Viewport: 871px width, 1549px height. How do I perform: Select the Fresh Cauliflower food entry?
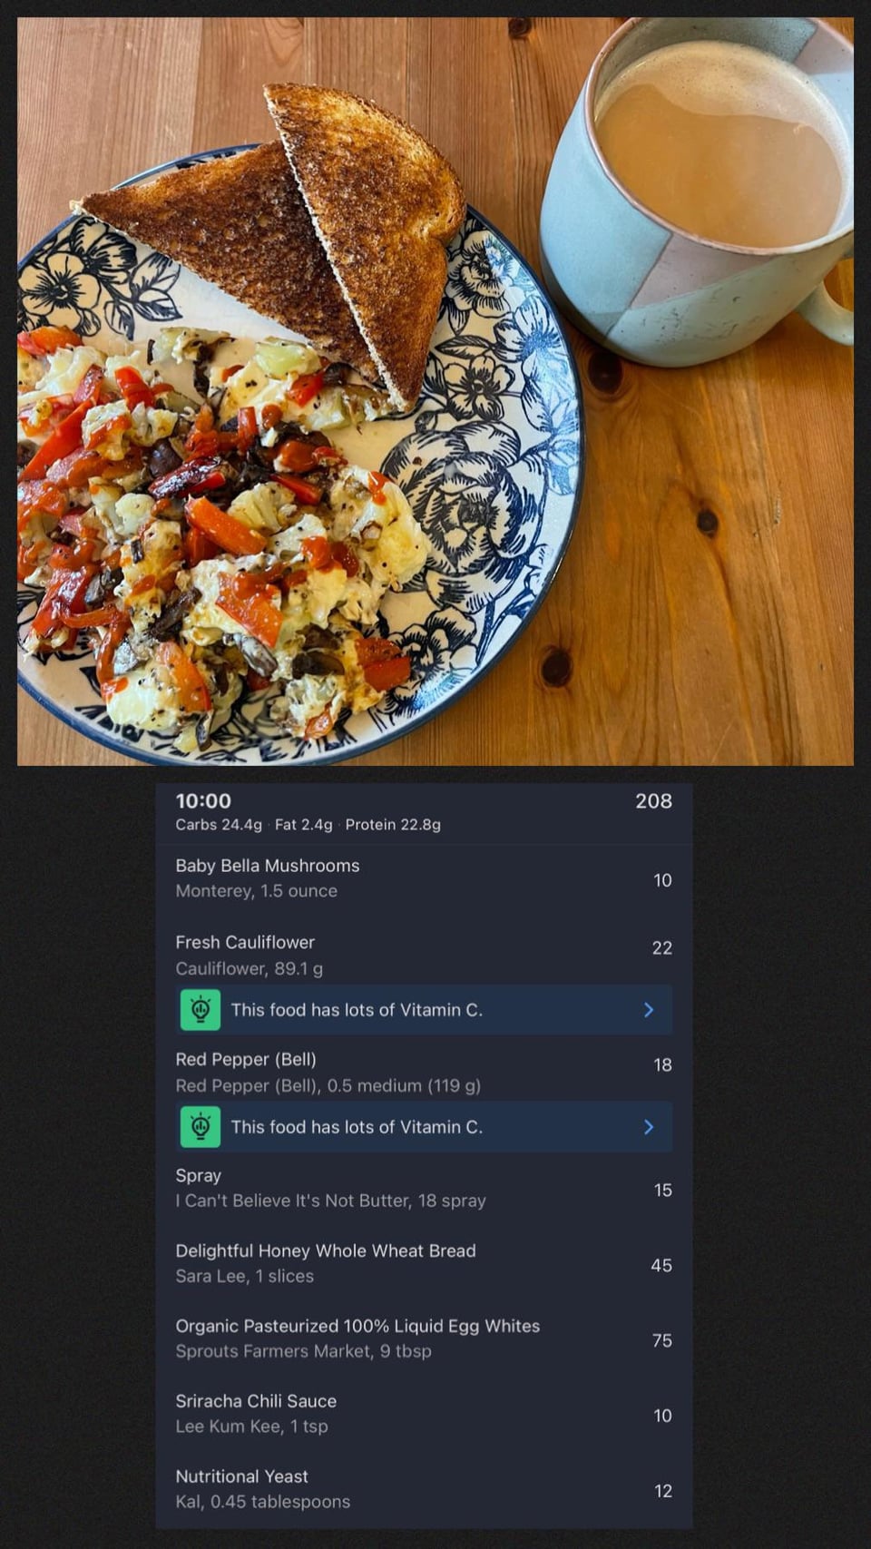pyautogui.click(x=424, y=956)
